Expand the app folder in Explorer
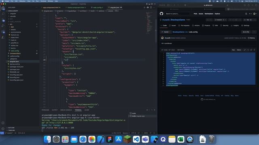259x145 pixels. pyautogui.click(x=12, y=27)
